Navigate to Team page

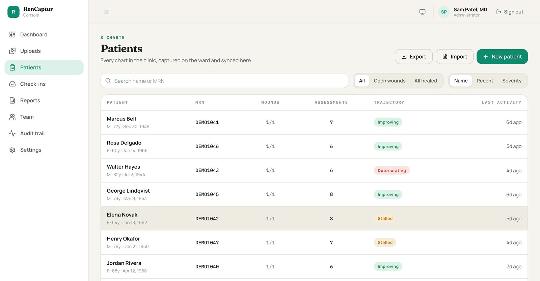[44, 117]
